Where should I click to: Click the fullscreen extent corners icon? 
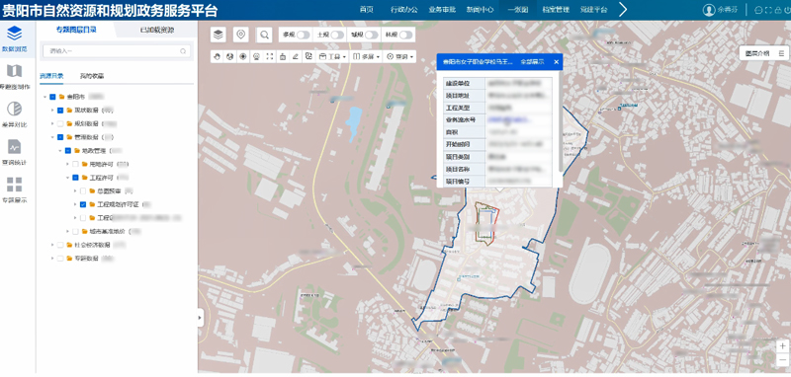tap(269, 57)
